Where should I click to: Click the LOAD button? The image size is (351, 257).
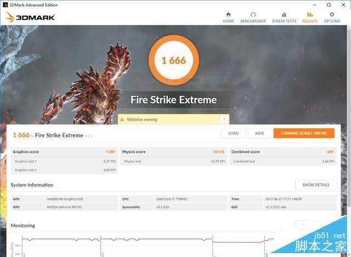click(x=233, y=133)
